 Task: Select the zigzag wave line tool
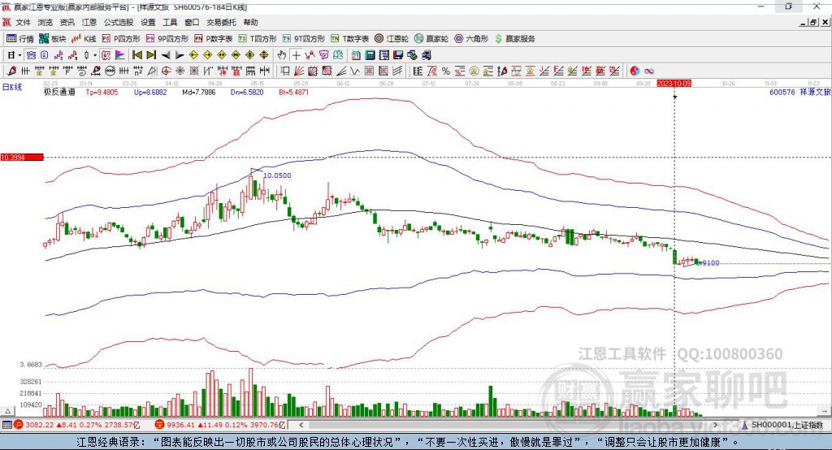click(x=356, y=71)
